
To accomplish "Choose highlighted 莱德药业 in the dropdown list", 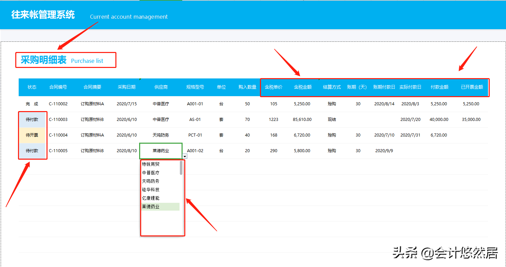I will tap(160, 207).
